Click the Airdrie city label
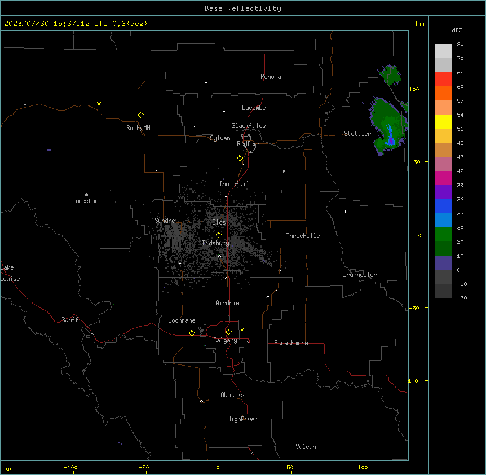 (x=227, y=303)
